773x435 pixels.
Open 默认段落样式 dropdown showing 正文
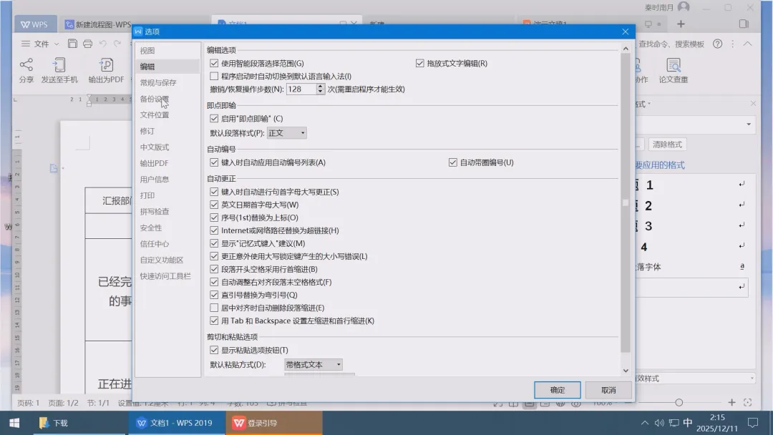(x=286, y=133)
